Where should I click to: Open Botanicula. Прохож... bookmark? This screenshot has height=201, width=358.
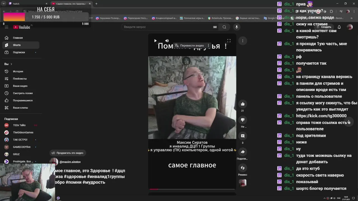click(220, 18)
